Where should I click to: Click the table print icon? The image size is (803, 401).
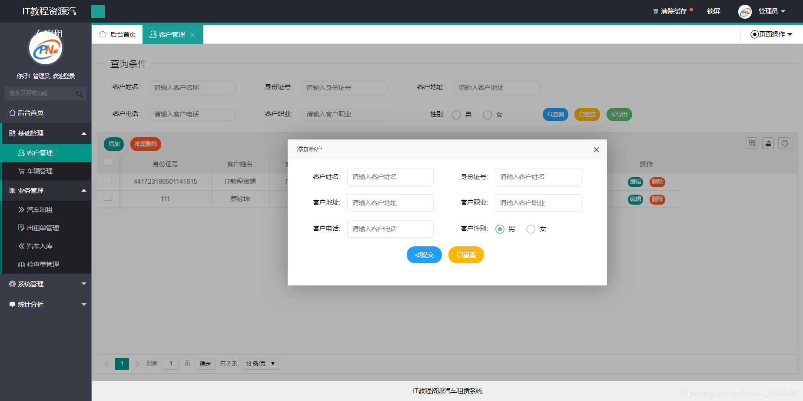pyautogui.click(x=784, y=143)
